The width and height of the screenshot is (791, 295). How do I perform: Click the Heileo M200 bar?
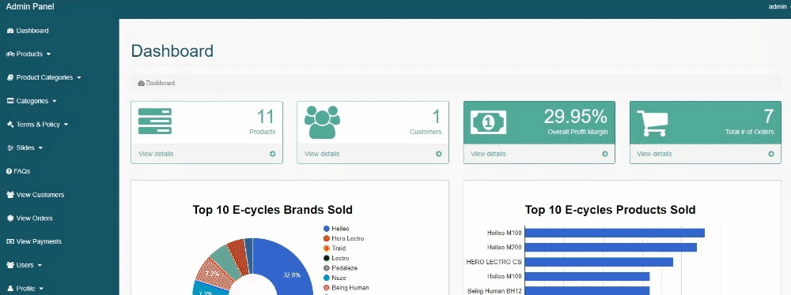tap(611, 247)
